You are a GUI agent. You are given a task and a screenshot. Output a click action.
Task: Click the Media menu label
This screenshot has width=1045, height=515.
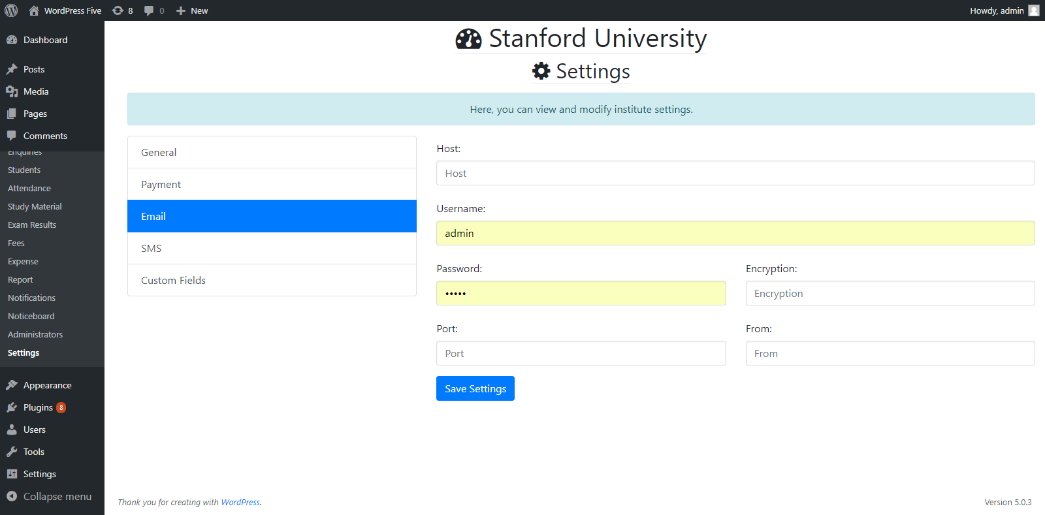click(x=36, y=91)
